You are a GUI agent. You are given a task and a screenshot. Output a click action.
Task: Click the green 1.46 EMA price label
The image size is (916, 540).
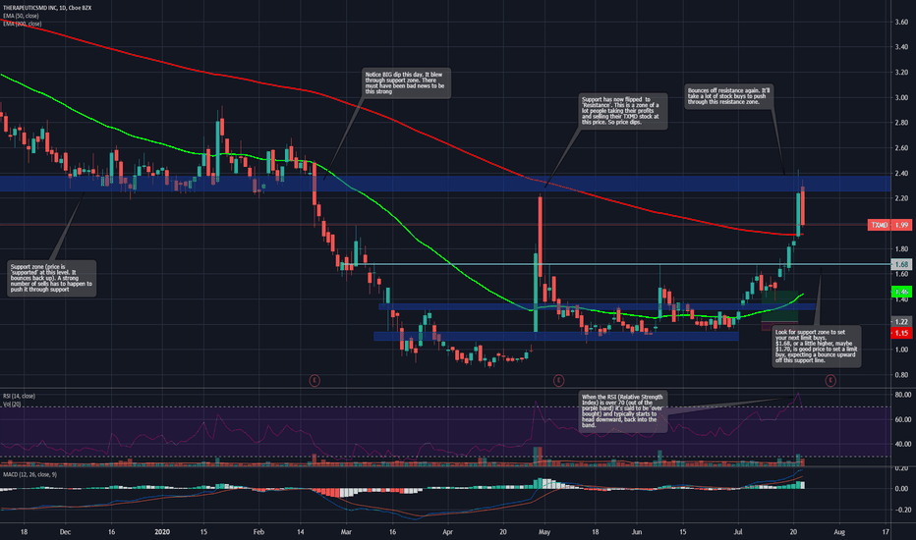[x=901, y=292]
